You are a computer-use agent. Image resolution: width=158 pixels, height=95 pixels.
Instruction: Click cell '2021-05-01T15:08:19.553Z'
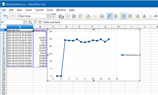[x=20, y=66]
